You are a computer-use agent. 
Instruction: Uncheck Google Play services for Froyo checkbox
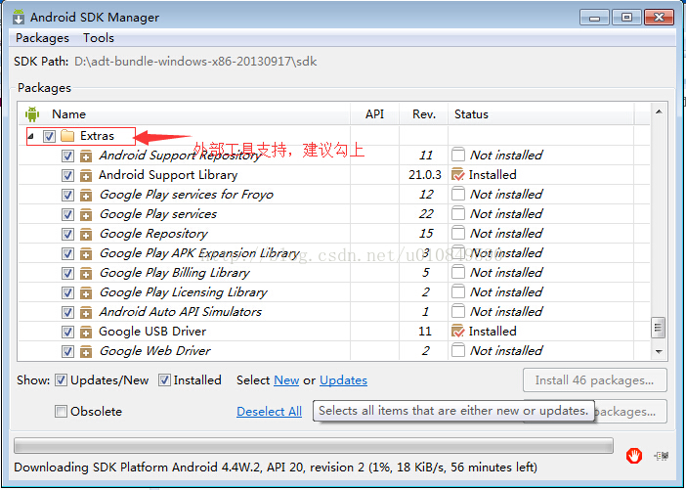pyautogui.click(x=67, y=195)
